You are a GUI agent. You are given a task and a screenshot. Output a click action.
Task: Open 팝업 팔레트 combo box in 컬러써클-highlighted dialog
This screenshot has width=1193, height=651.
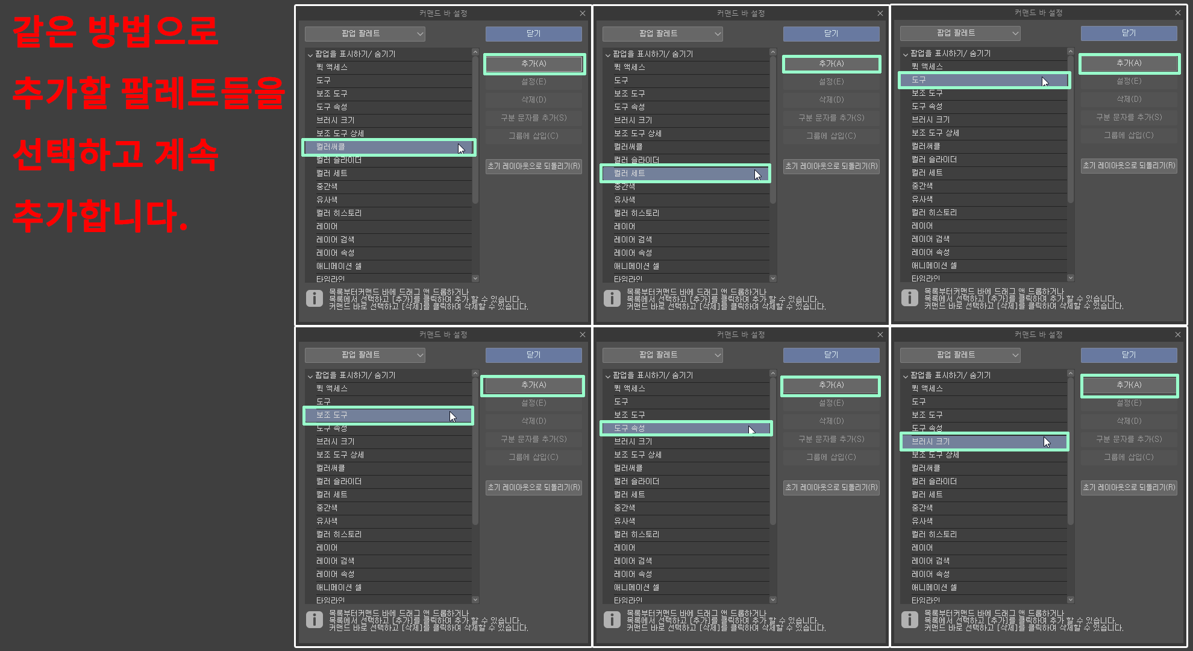pos(365,34)
